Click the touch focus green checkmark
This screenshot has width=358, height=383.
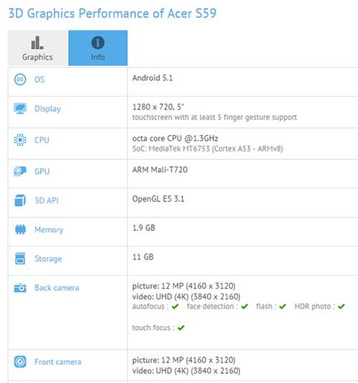pyautogui.click(x=181, y=328)
